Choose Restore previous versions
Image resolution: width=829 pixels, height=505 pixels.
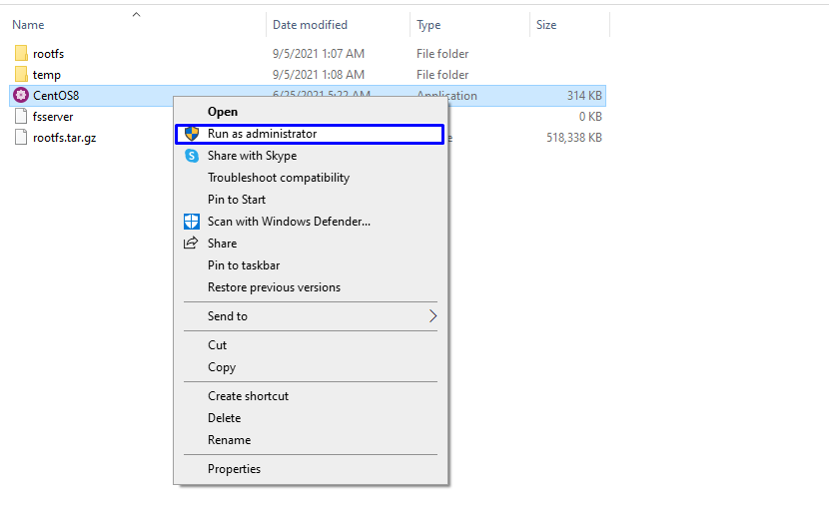click(274, 287)
